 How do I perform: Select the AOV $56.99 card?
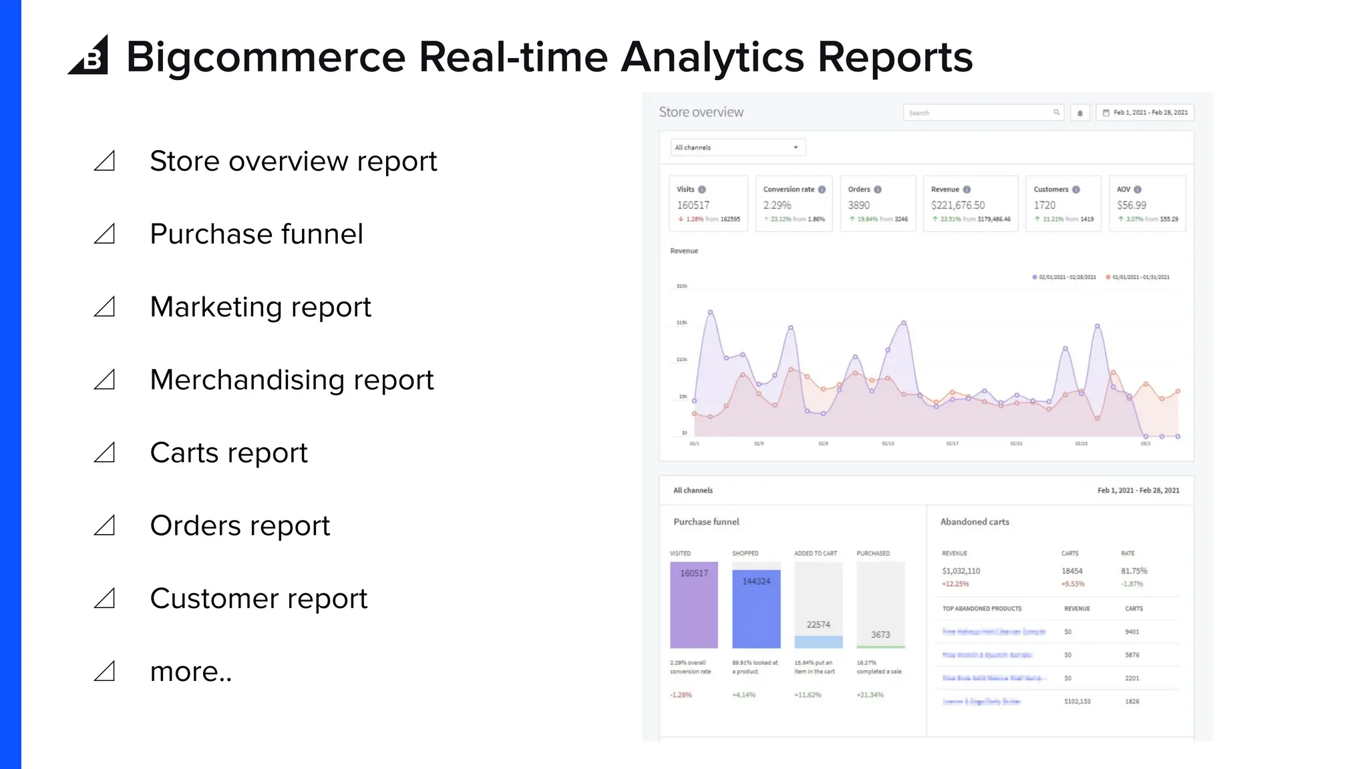click(x=1148, y=204)
